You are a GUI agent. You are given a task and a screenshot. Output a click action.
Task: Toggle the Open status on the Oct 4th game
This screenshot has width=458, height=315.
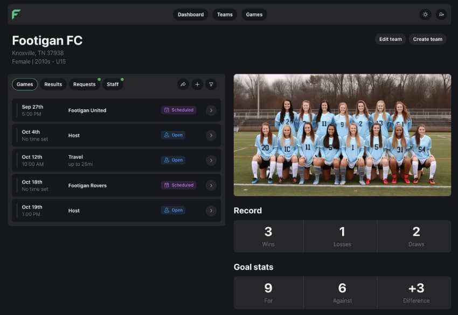tap(173, 135)
